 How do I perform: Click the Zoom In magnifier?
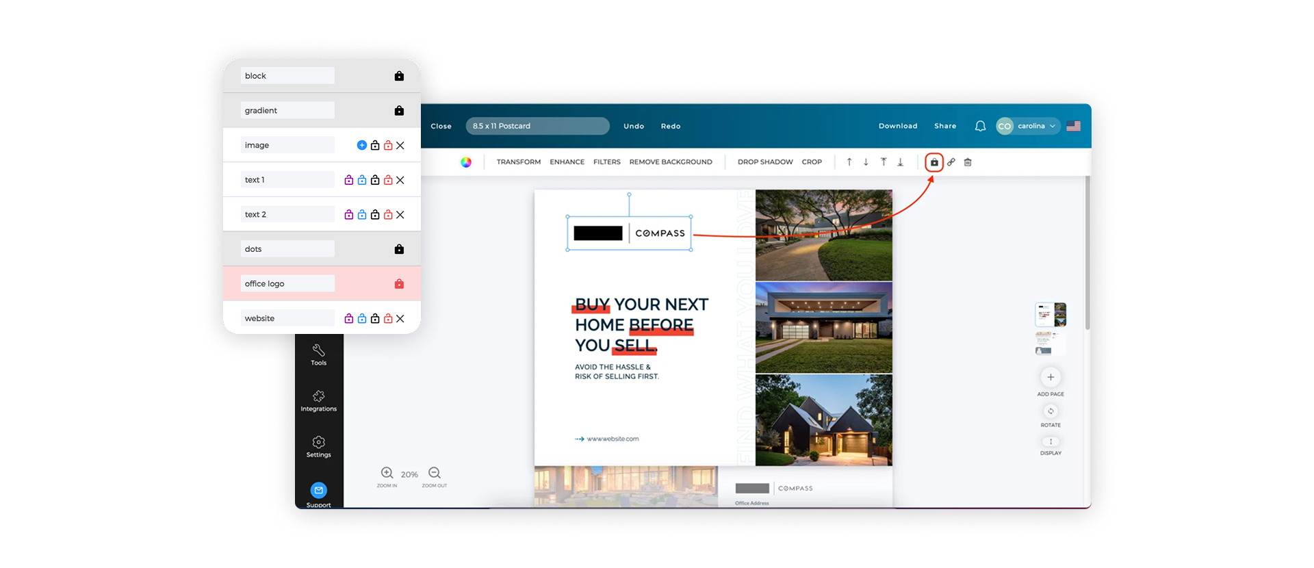[x=387, y=473]
